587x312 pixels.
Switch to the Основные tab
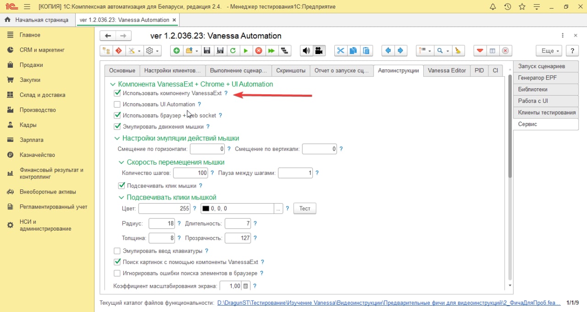tap(122, 70)
